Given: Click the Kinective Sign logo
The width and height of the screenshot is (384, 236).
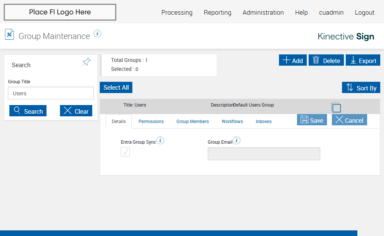Looking at the screenshot, I should 346,36.
